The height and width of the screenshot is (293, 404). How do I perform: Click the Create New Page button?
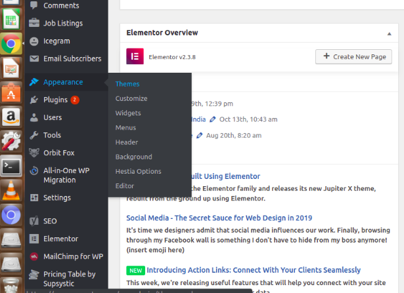point(353,56)
